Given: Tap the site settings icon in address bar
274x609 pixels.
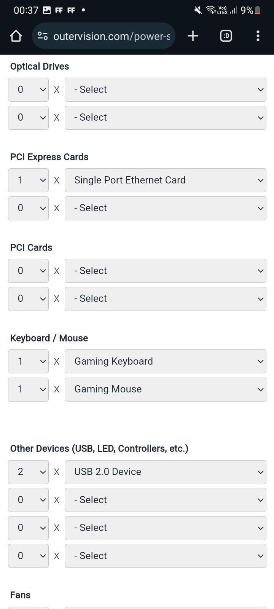Looking at the screenshot, I should (x=43, y=36).
